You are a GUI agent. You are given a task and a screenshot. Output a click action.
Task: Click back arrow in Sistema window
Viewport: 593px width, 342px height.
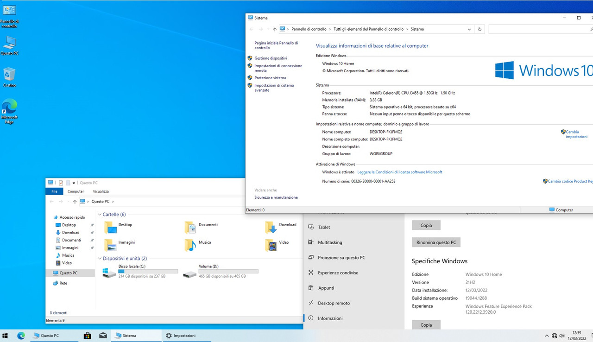(x=252, y=29)
